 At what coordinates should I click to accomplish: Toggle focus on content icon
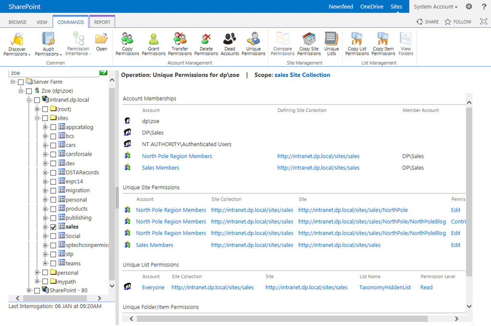coord(483,21)
